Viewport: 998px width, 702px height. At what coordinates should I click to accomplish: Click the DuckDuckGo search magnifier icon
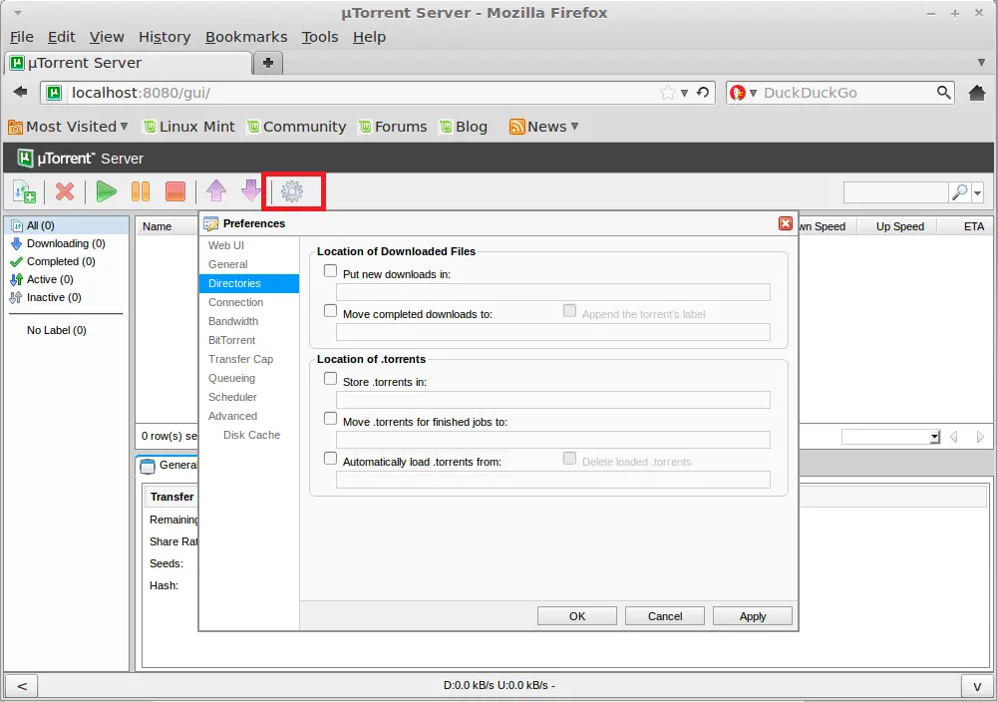944,93
